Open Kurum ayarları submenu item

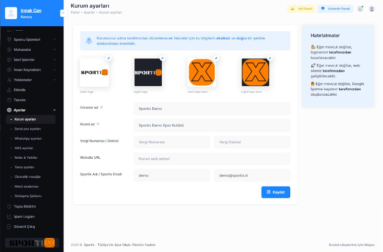pyautogui.click(x=31, y=119)
